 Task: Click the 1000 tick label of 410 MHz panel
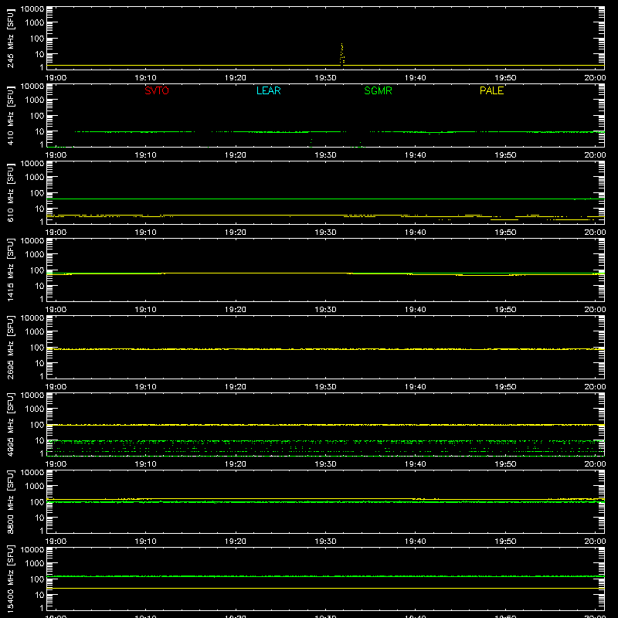35,100
